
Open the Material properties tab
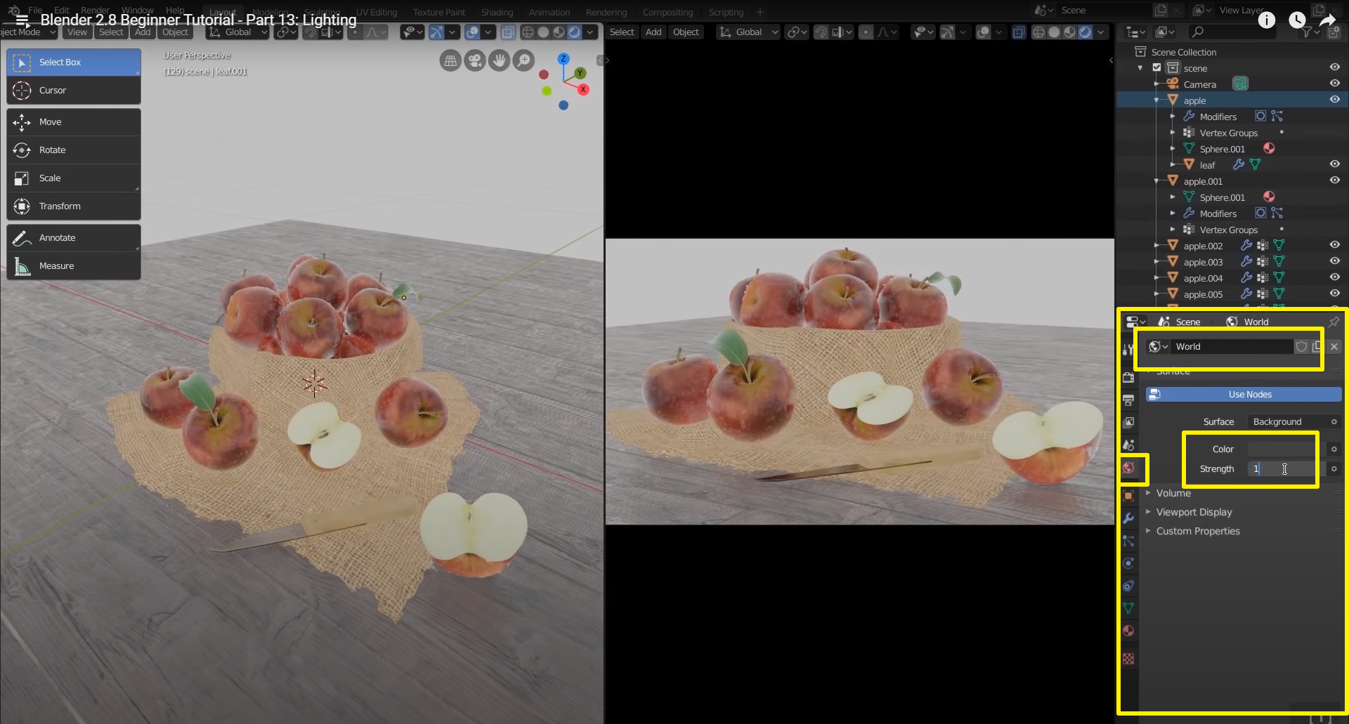click(x=1128, y=631)
